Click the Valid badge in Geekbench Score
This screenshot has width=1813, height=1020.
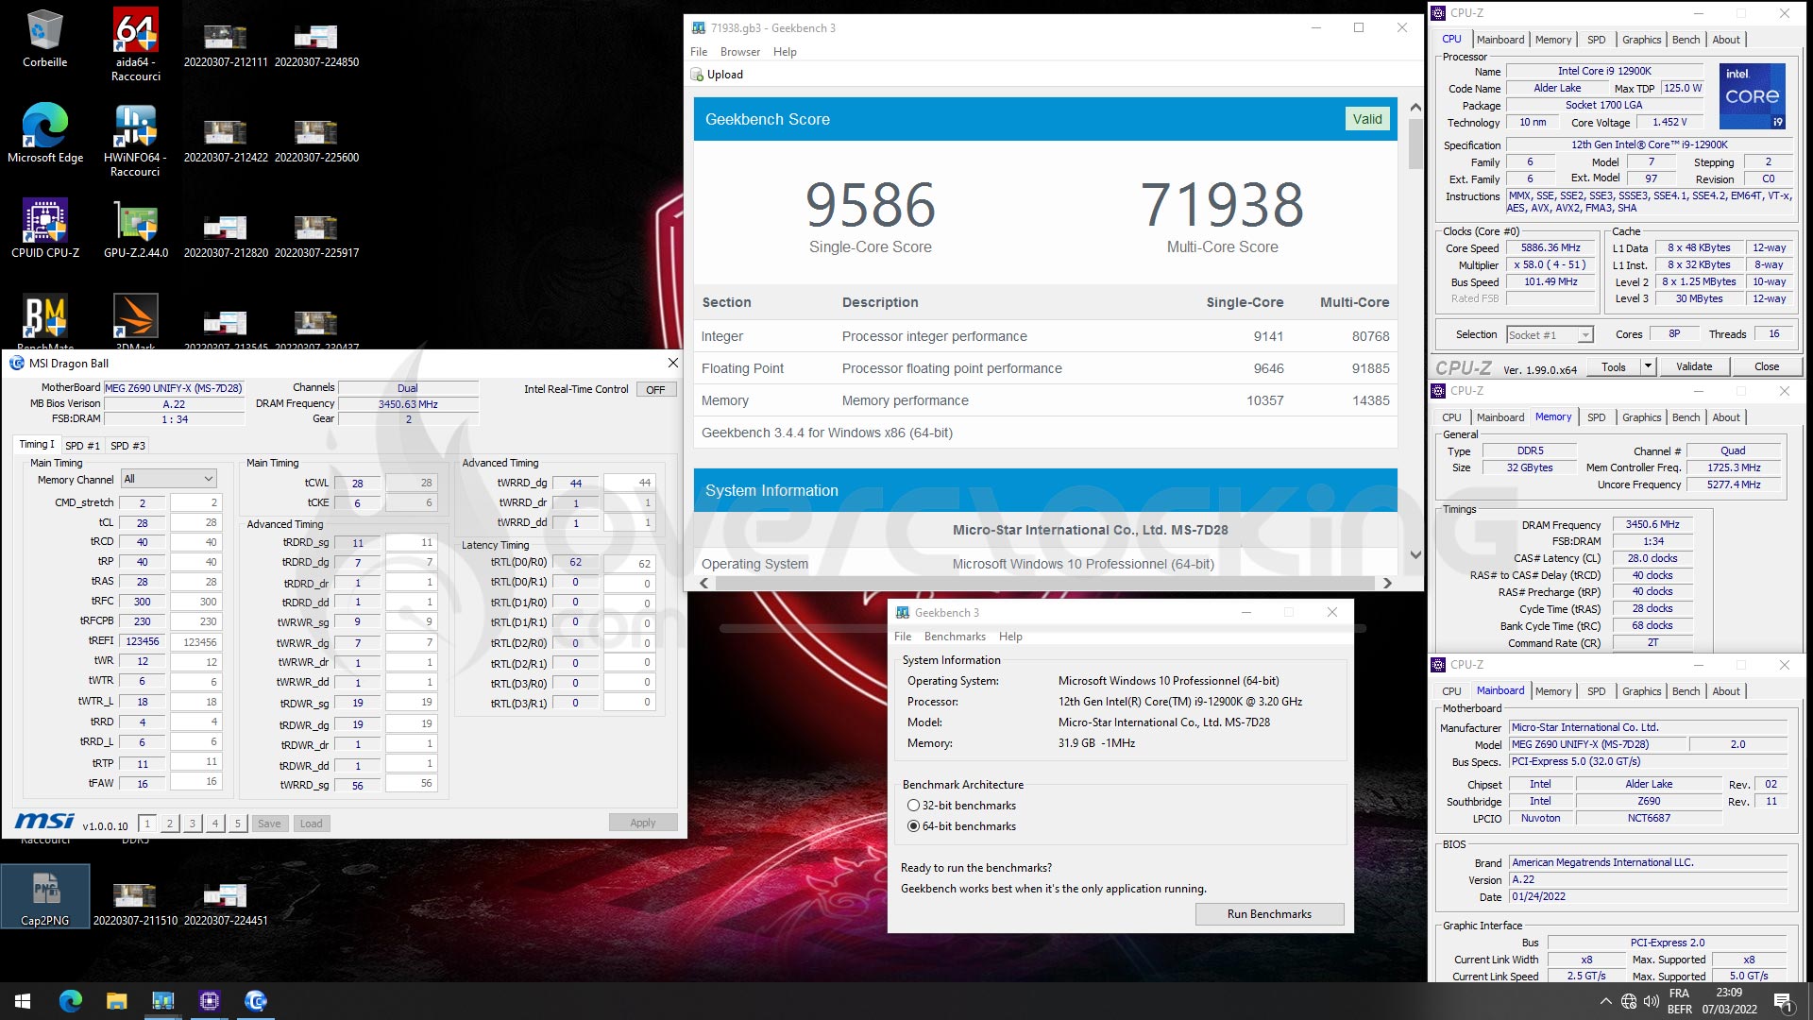(x=1366, y=119)
